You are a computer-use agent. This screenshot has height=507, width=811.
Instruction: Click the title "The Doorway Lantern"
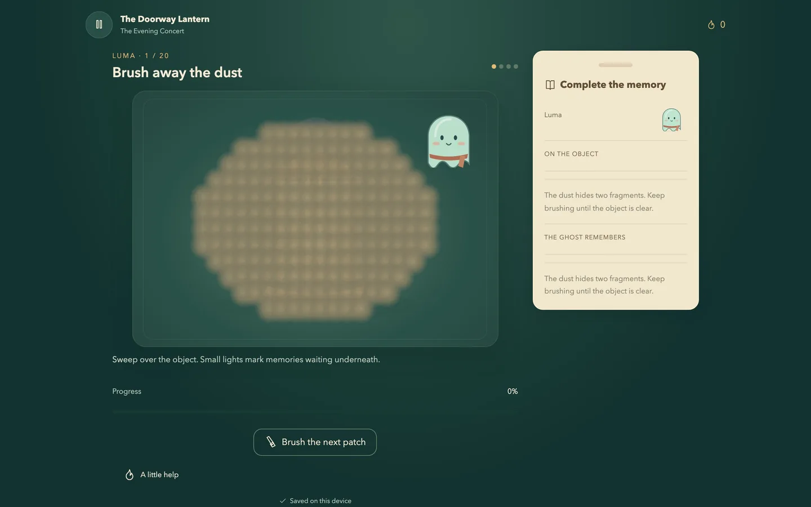click(x=165, y=19)
